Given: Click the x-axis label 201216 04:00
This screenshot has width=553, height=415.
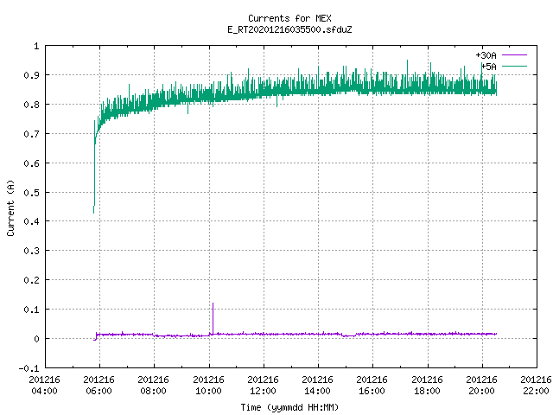Looking at the screenshot, I should (44, 385).
